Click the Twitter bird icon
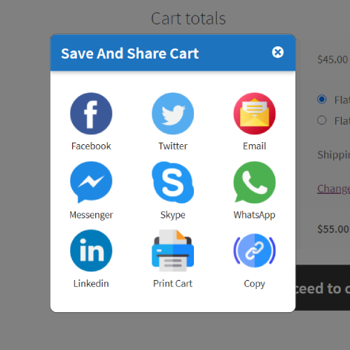This screenshot has height=350, width=350. (173, 113)
